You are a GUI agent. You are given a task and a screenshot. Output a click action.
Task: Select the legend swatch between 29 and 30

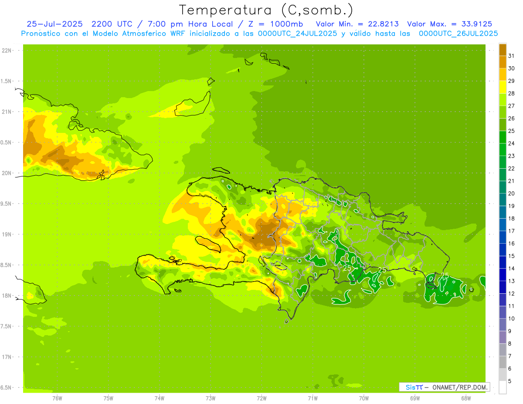(x=503, y=74)
